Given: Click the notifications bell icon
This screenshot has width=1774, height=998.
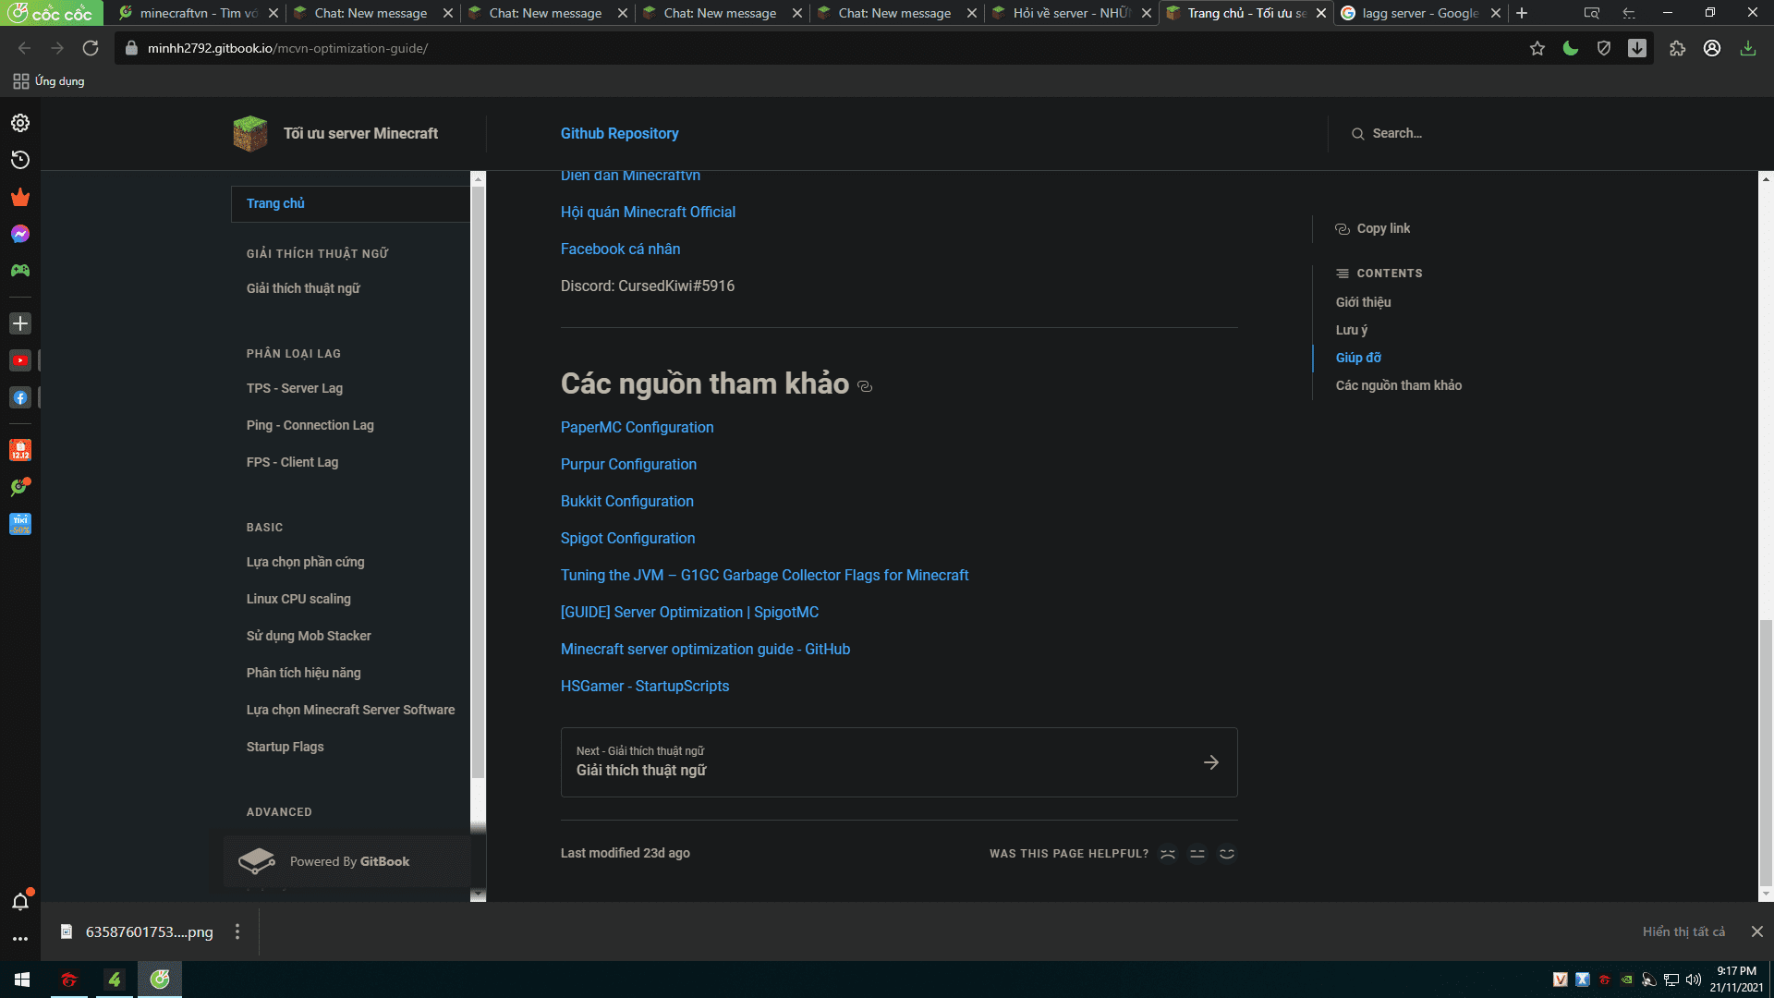Looking at the screenshot, I should [20, 901].
